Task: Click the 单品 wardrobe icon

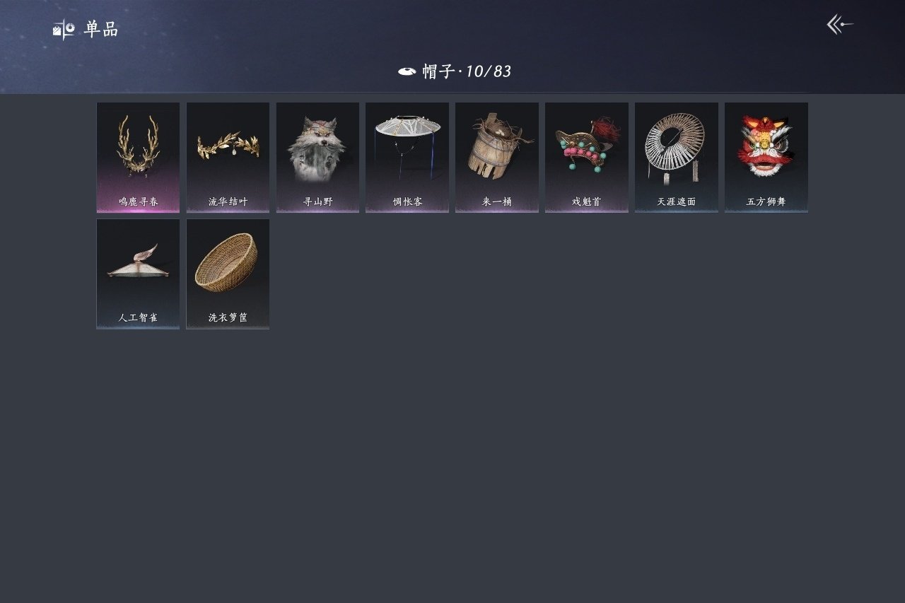Action: 64,30
